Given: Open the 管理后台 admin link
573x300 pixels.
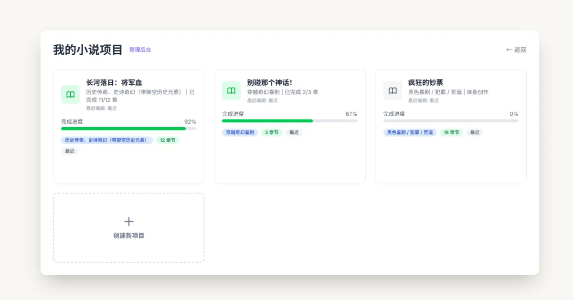Looking at the screenshot, I should pos(140,50).
